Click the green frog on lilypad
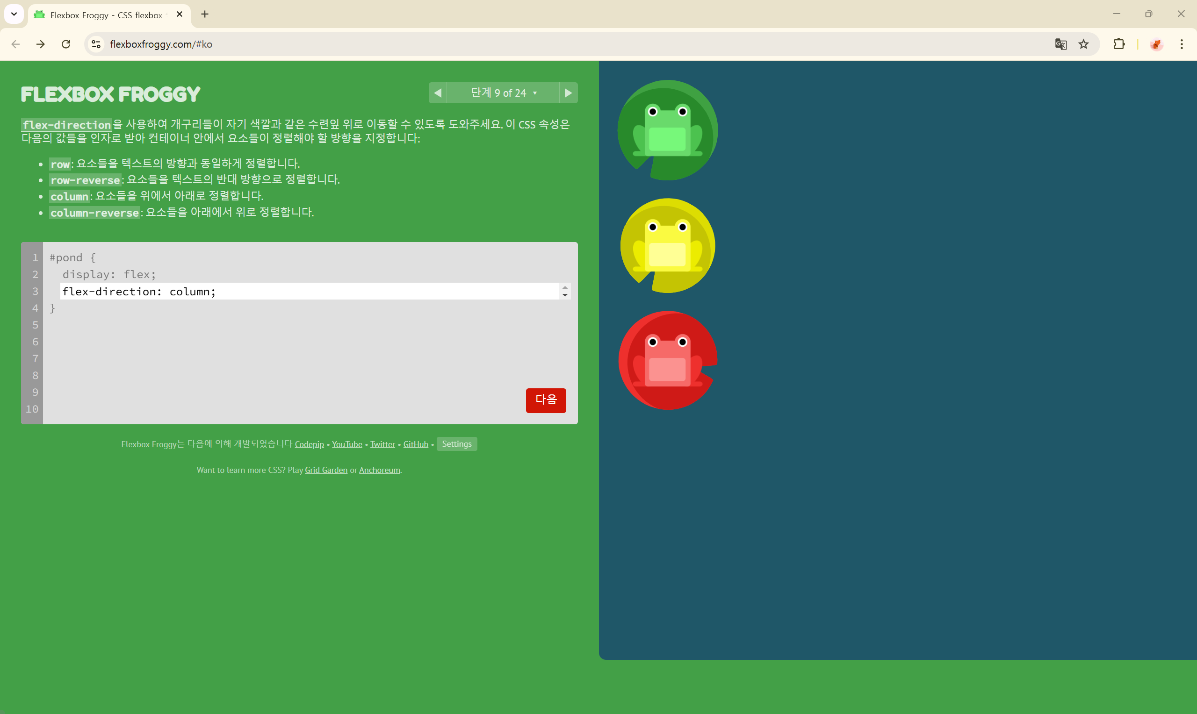 coord(667,131)
